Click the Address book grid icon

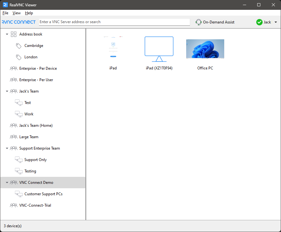tap(14, 34)
